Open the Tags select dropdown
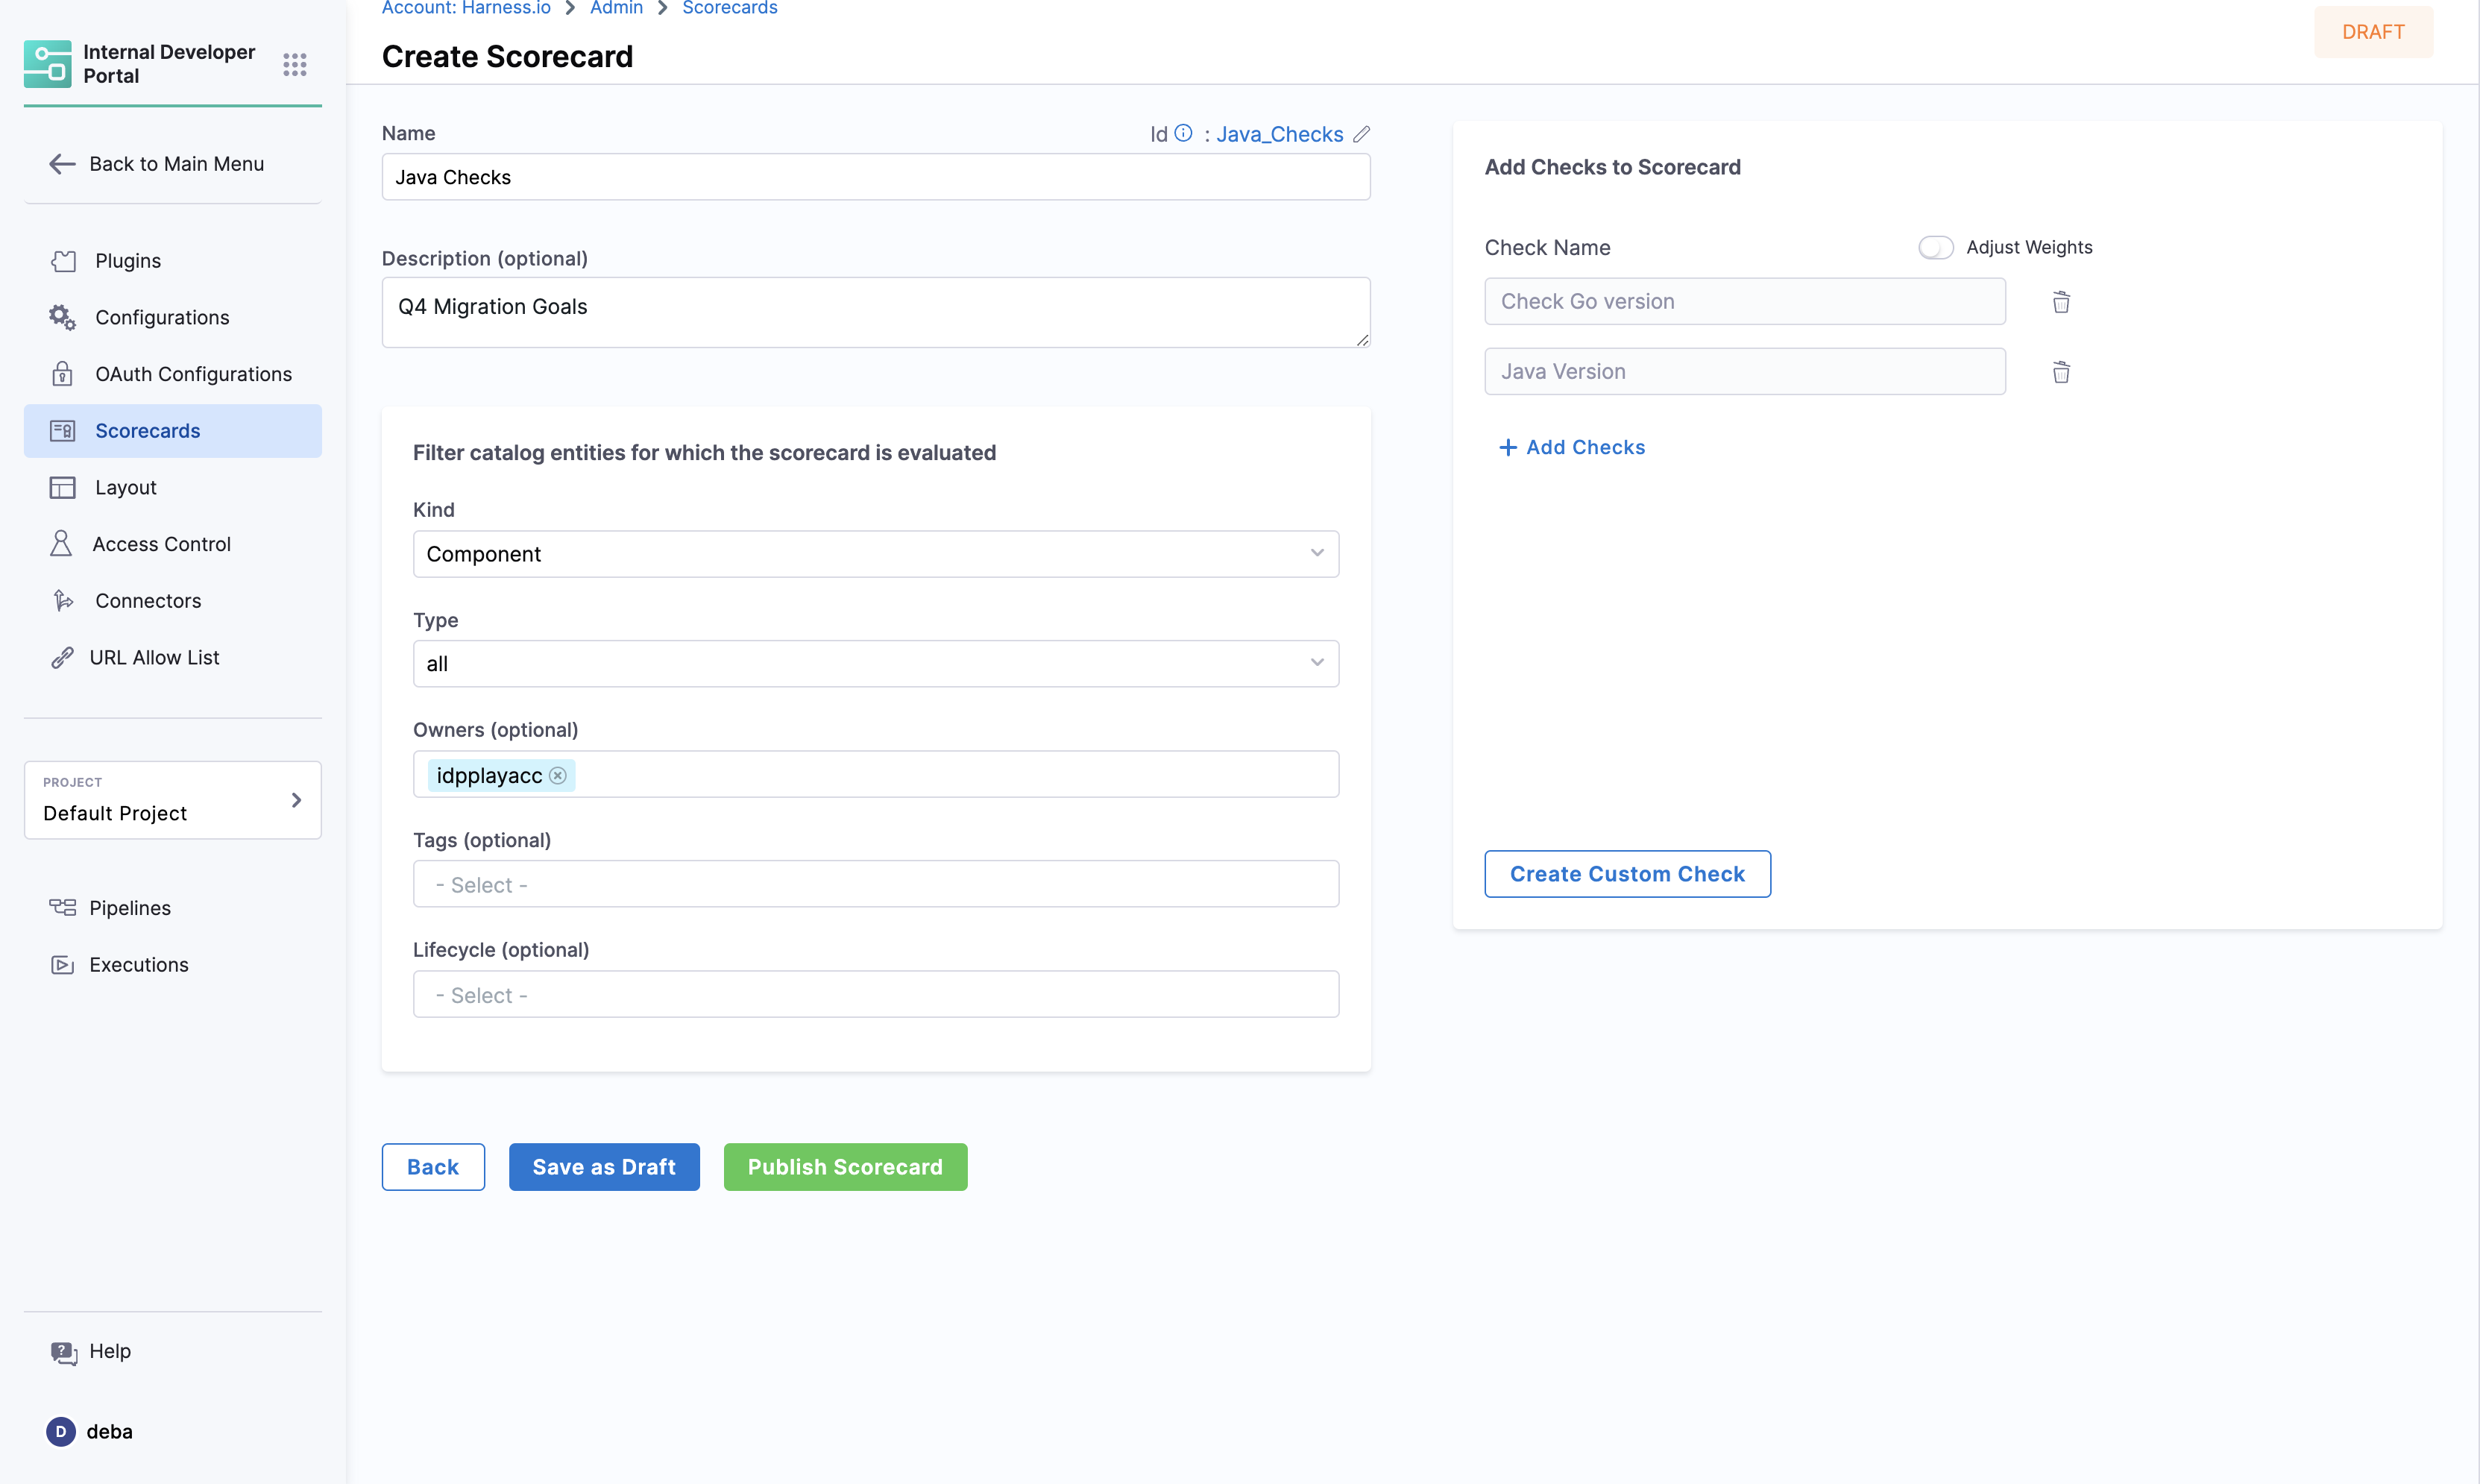 (875, 885)
